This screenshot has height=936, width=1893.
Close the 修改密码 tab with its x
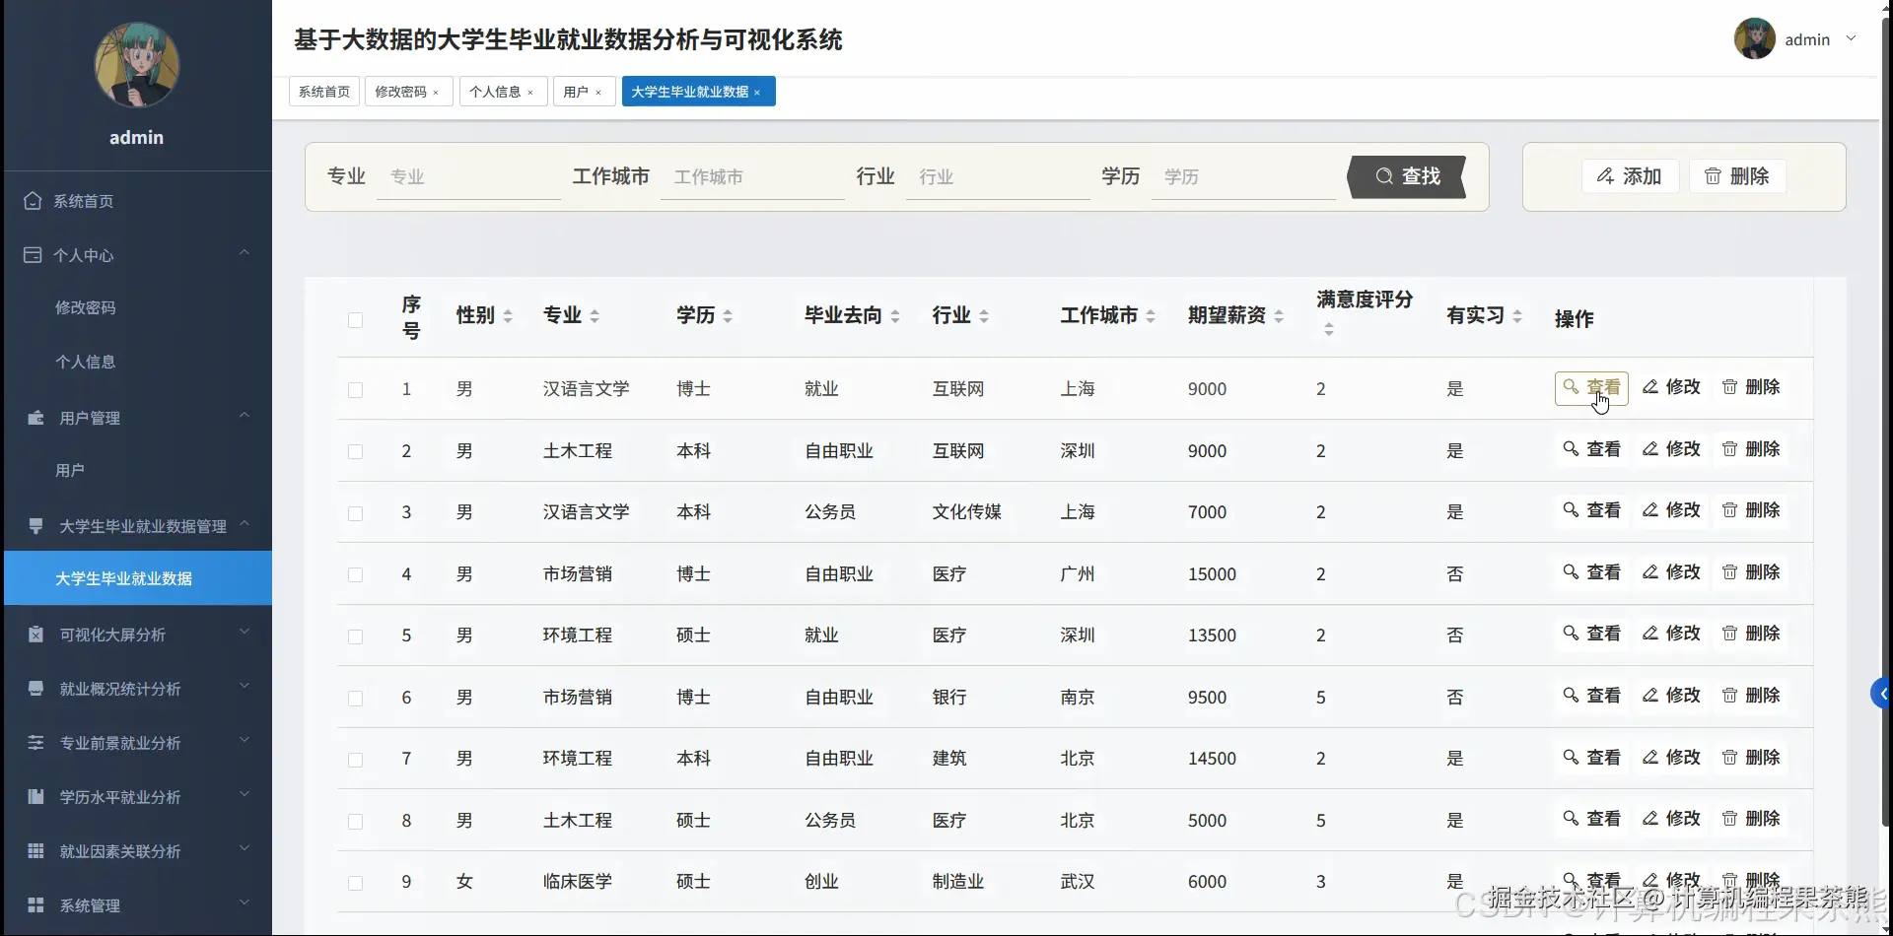point(436,93)
